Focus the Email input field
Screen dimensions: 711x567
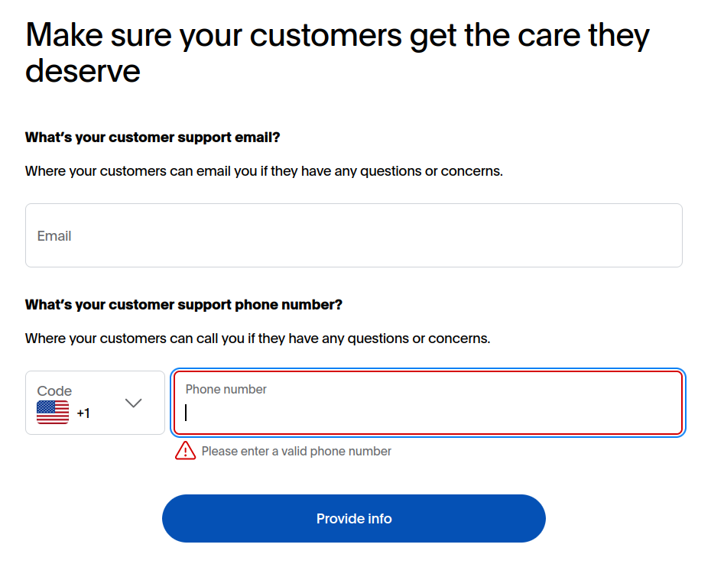(x=353, y=235)
